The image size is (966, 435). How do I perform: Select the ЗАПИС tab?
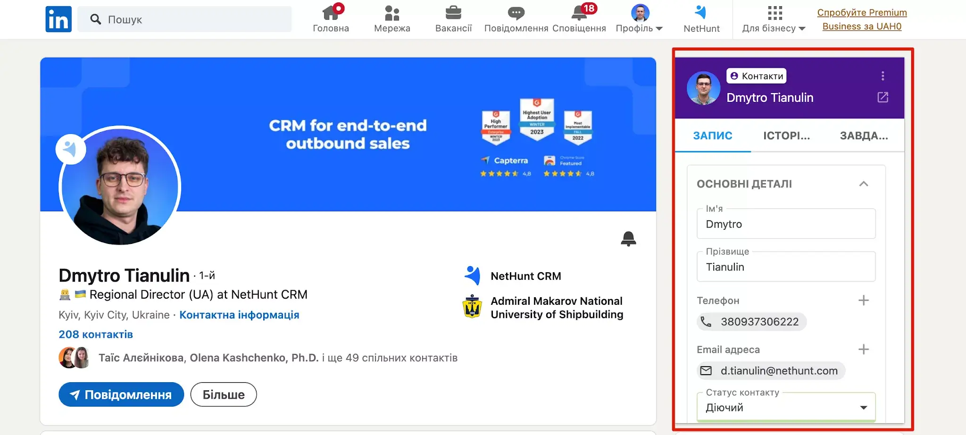coord(713,136)
